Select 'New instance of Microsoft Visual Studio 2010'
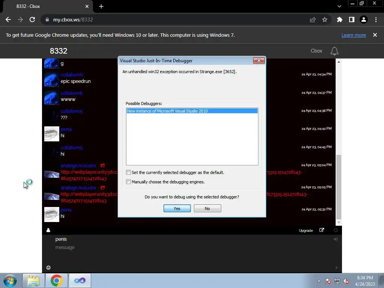Screen dimensions: 384x288 tap(192, 111)
